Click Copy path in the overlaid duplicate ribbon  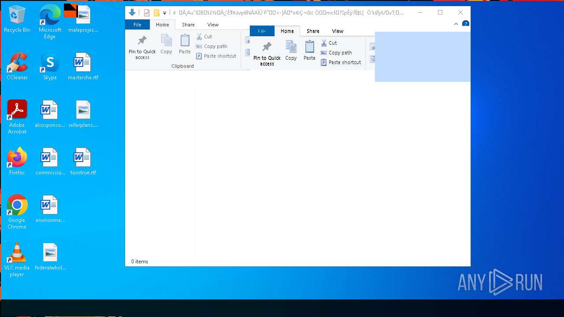[x=336, y=52]
